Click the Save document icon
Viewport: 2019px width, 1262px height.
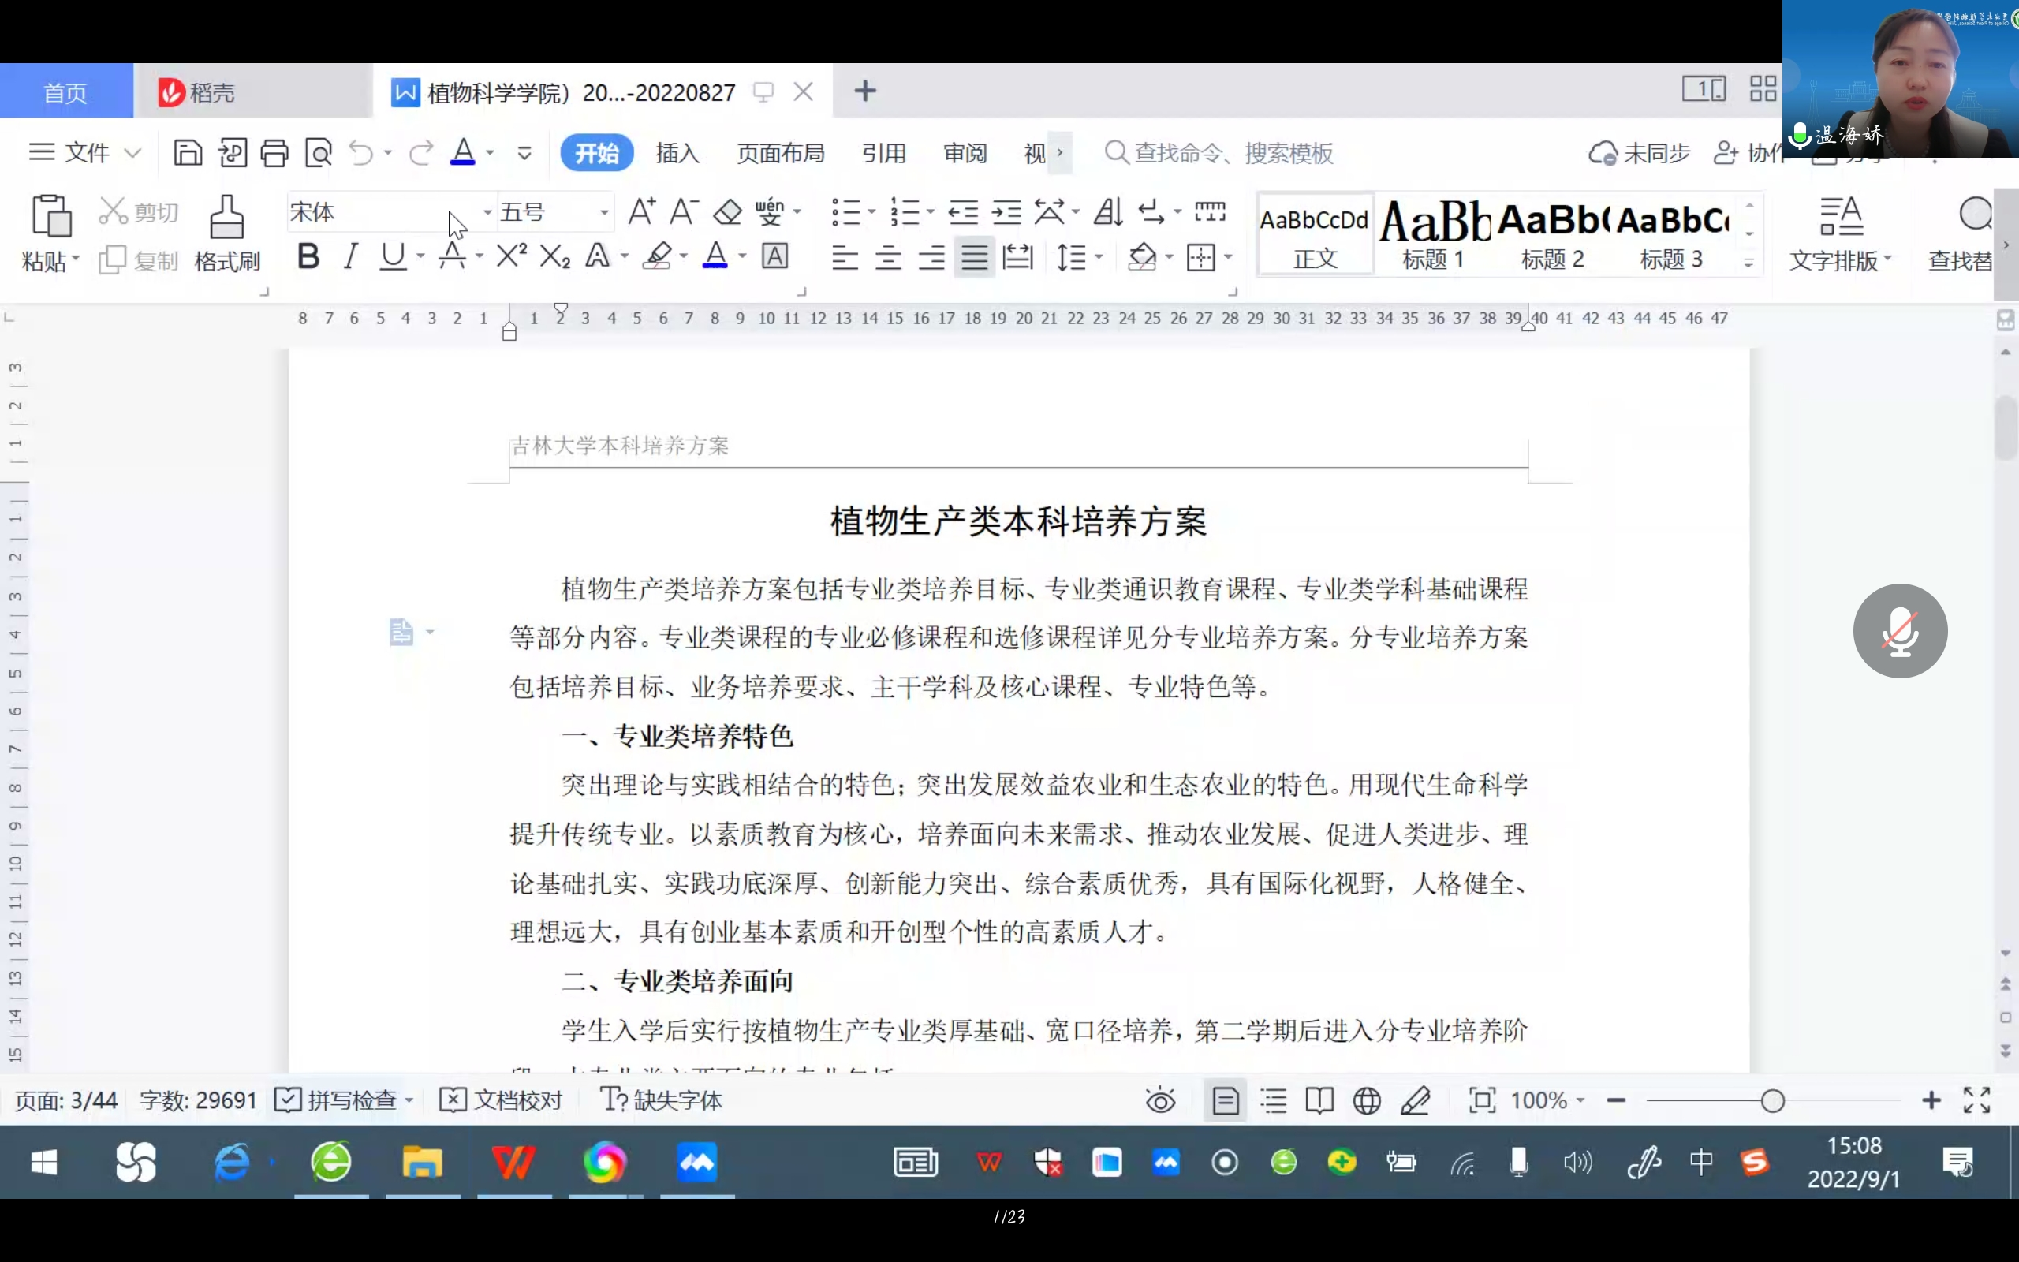click(188, 154)
